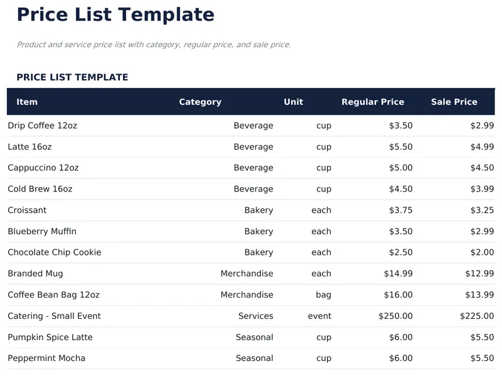
Task: Select the Regular Price column header
Action: (x=372, y=102)
